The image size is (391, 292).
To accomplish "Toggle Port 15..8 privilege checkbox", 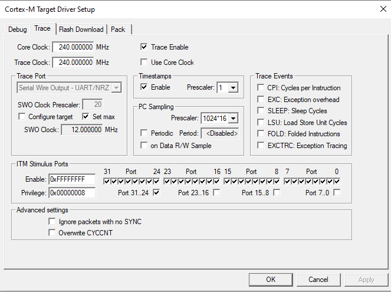I will tap(277, 192).
